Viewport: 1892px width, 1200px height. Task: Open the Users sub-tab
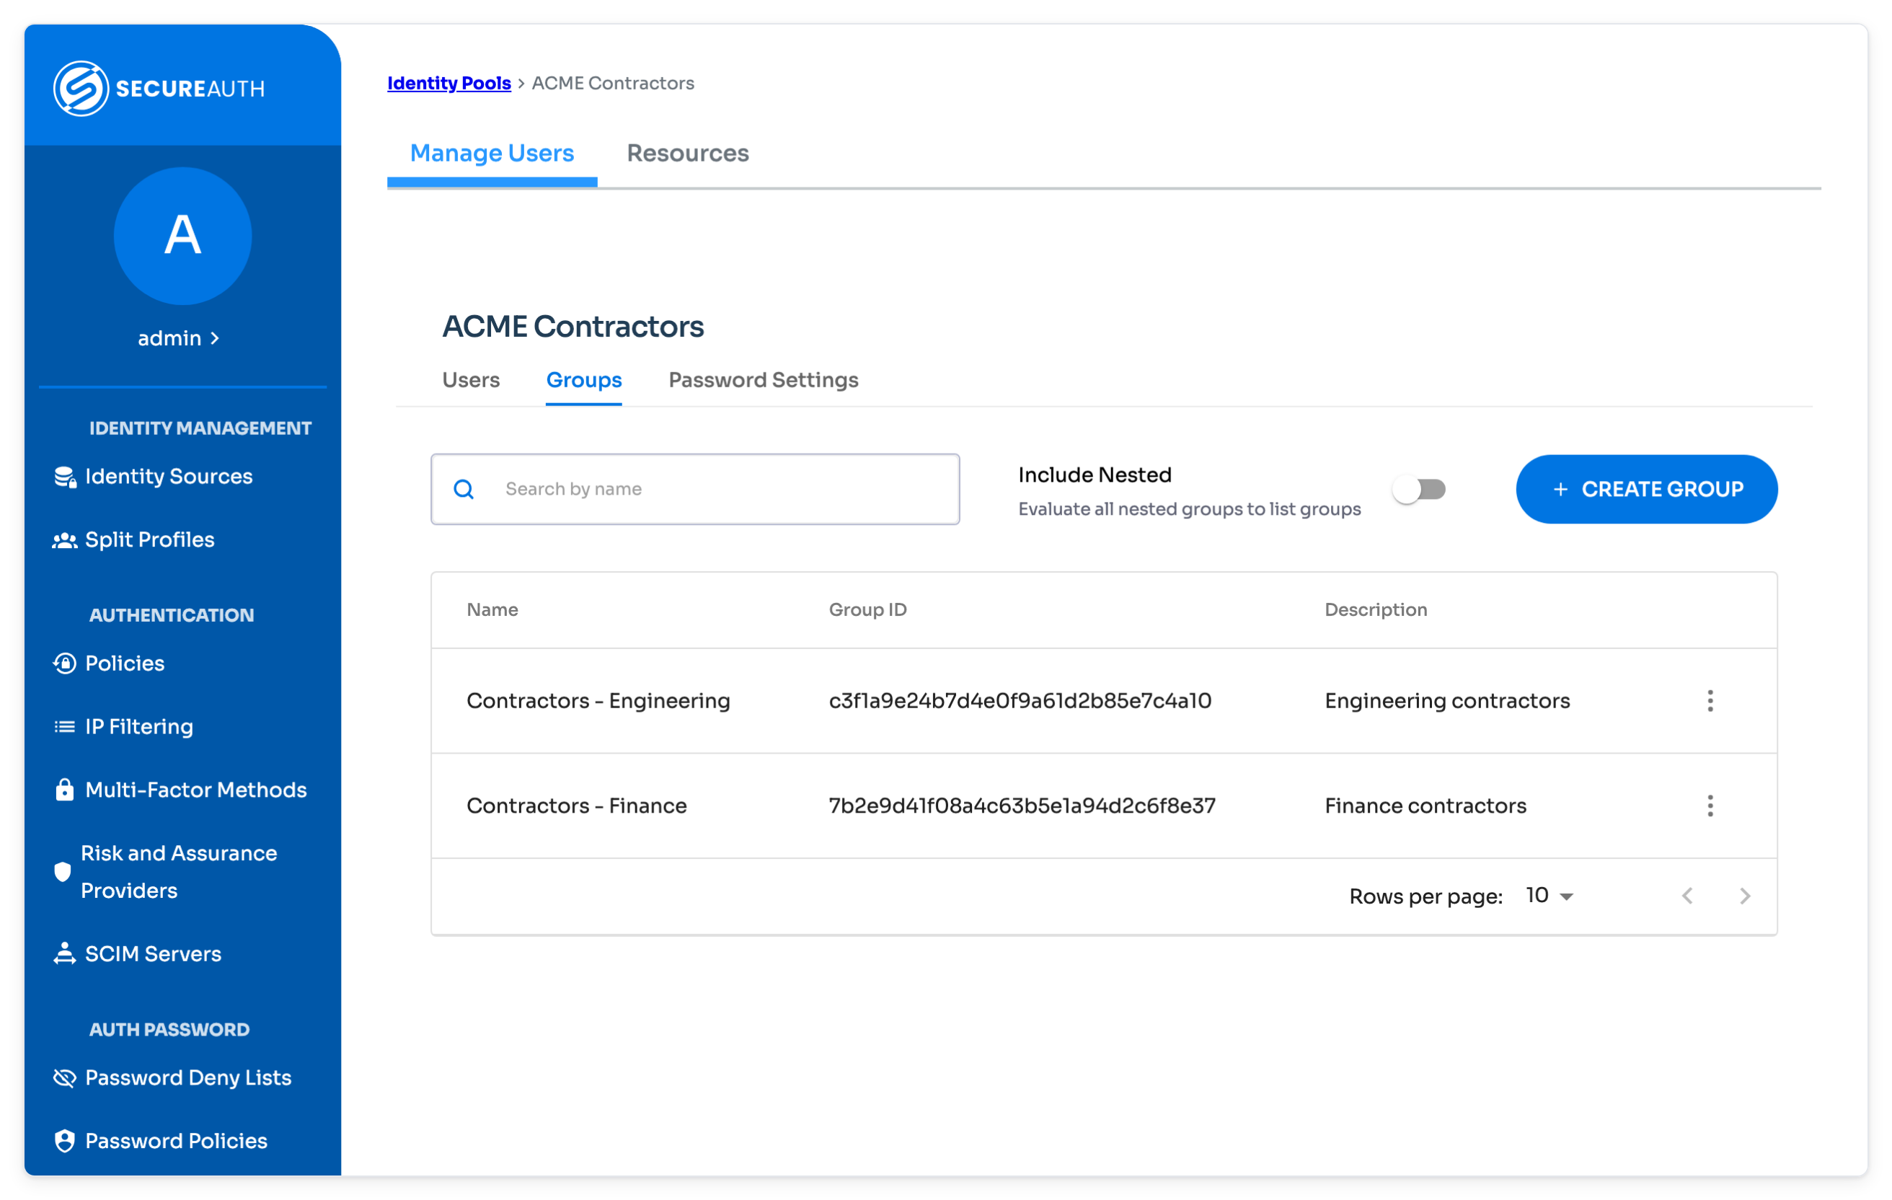471,380
